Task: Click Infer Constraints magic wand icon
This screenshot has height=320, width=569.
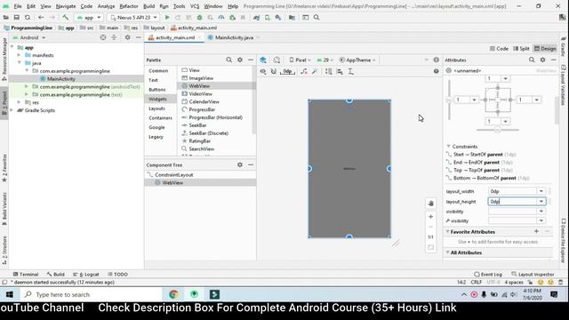Action: (315, 71)
